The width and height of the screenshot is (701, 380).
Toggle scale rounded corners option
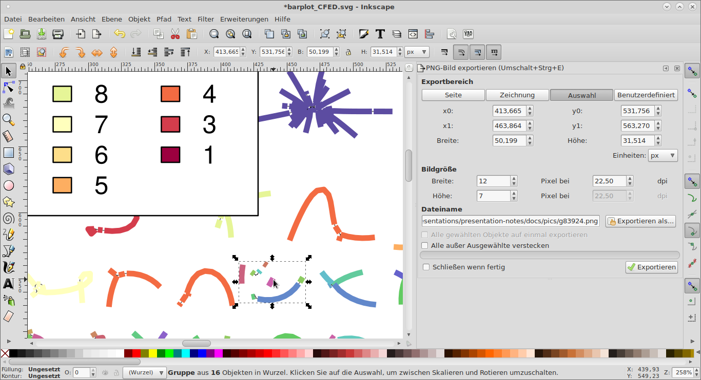[x=461, y=52]
